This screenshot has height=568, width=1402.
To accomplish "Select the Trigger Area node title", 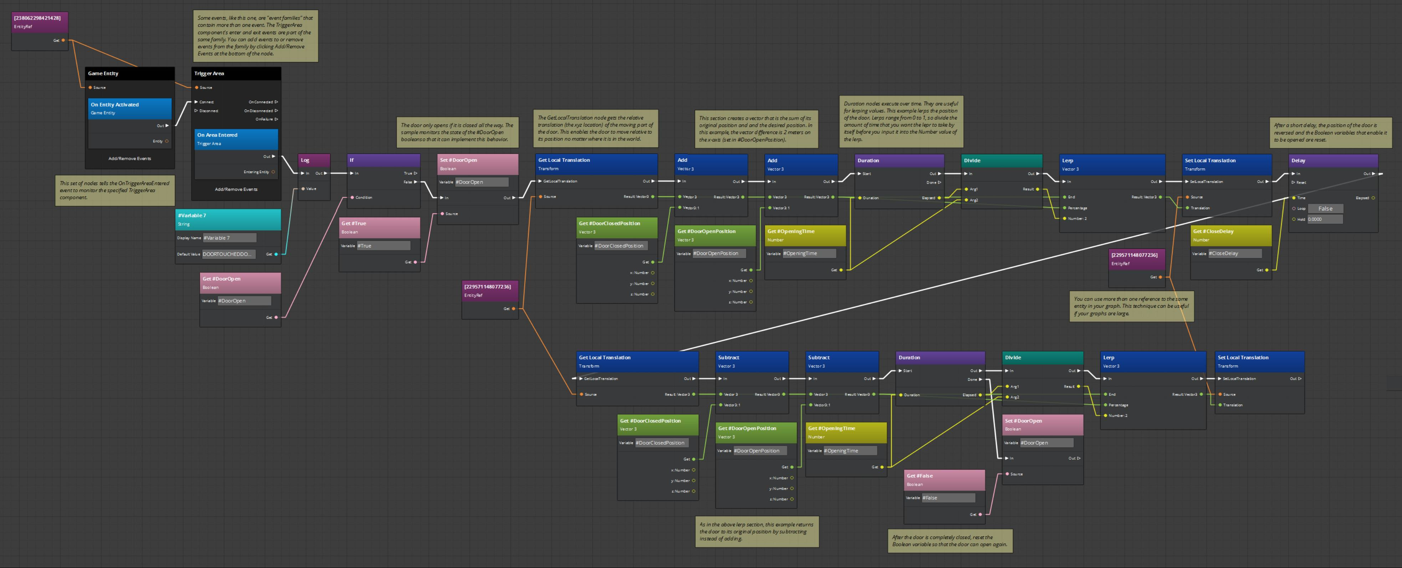I will [236, 73].
